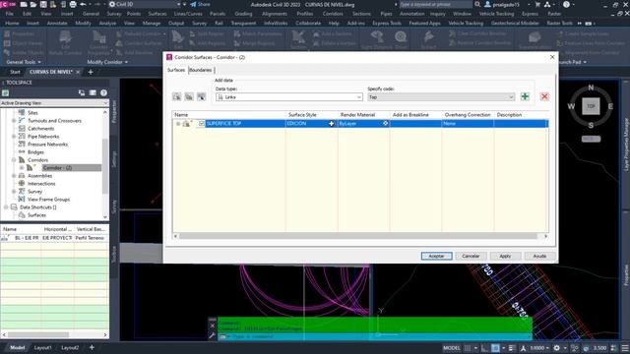
Task: Click the Save icon in the quick access toolbar
Action: coord(43,4)
